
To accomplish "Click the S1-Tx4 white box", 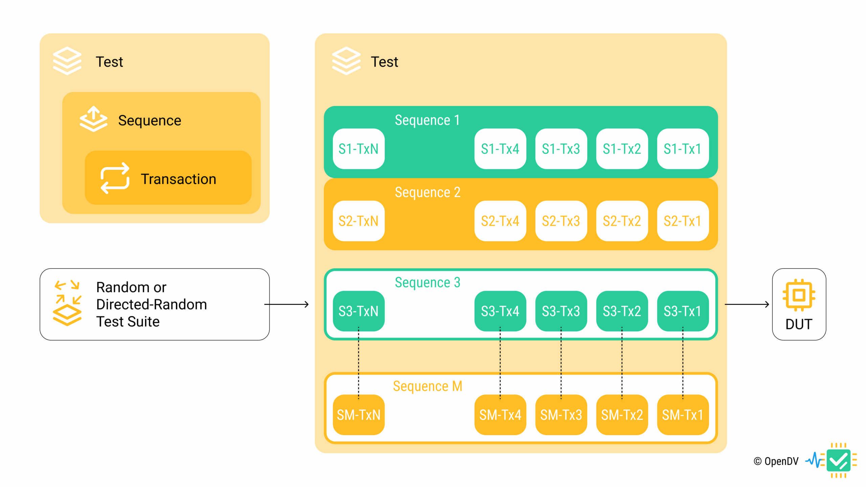I will 500,149.
